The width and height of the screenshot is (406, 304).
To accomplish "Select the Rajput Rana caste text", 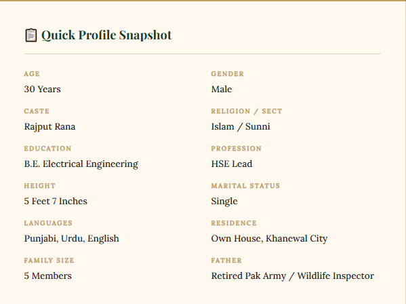I will [x=49, y=127].
